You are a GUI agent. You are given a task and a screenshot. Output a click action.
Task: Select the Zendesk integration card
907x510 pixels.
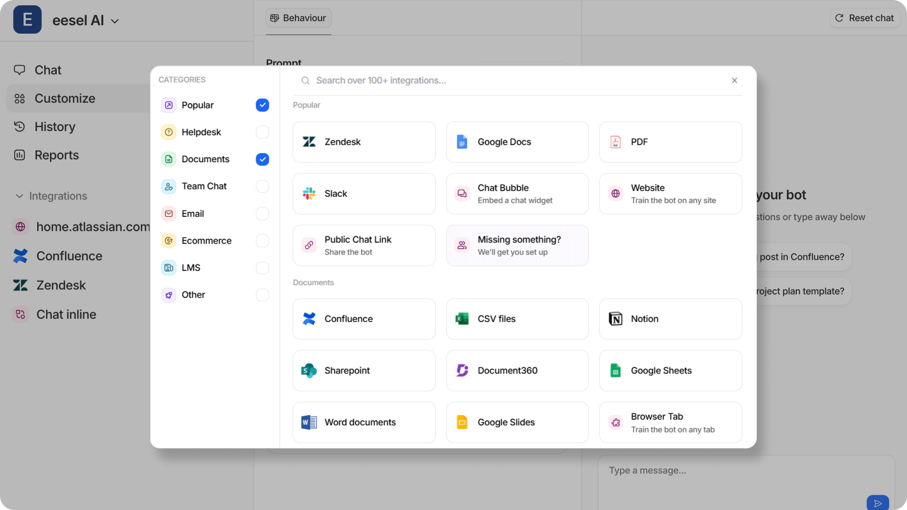(364, 142)
